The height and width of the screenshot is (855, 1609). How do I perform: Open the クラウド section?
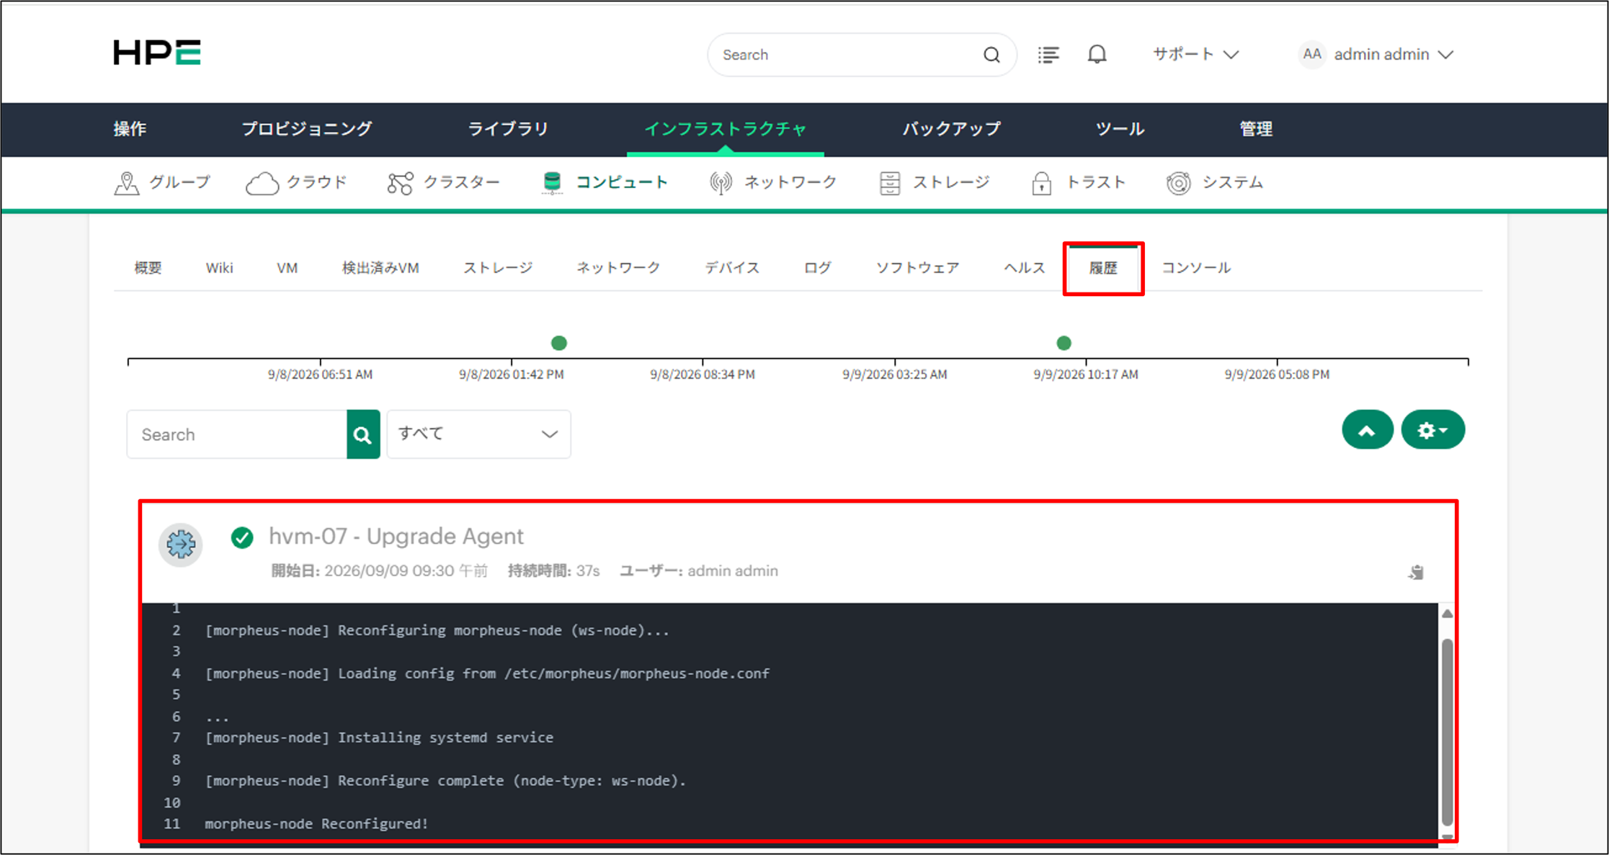click(x=296, y=183)
